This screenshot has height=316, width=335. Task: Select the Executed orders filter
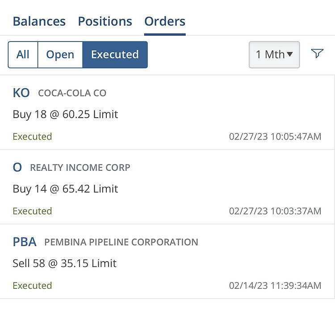(115, 54)
